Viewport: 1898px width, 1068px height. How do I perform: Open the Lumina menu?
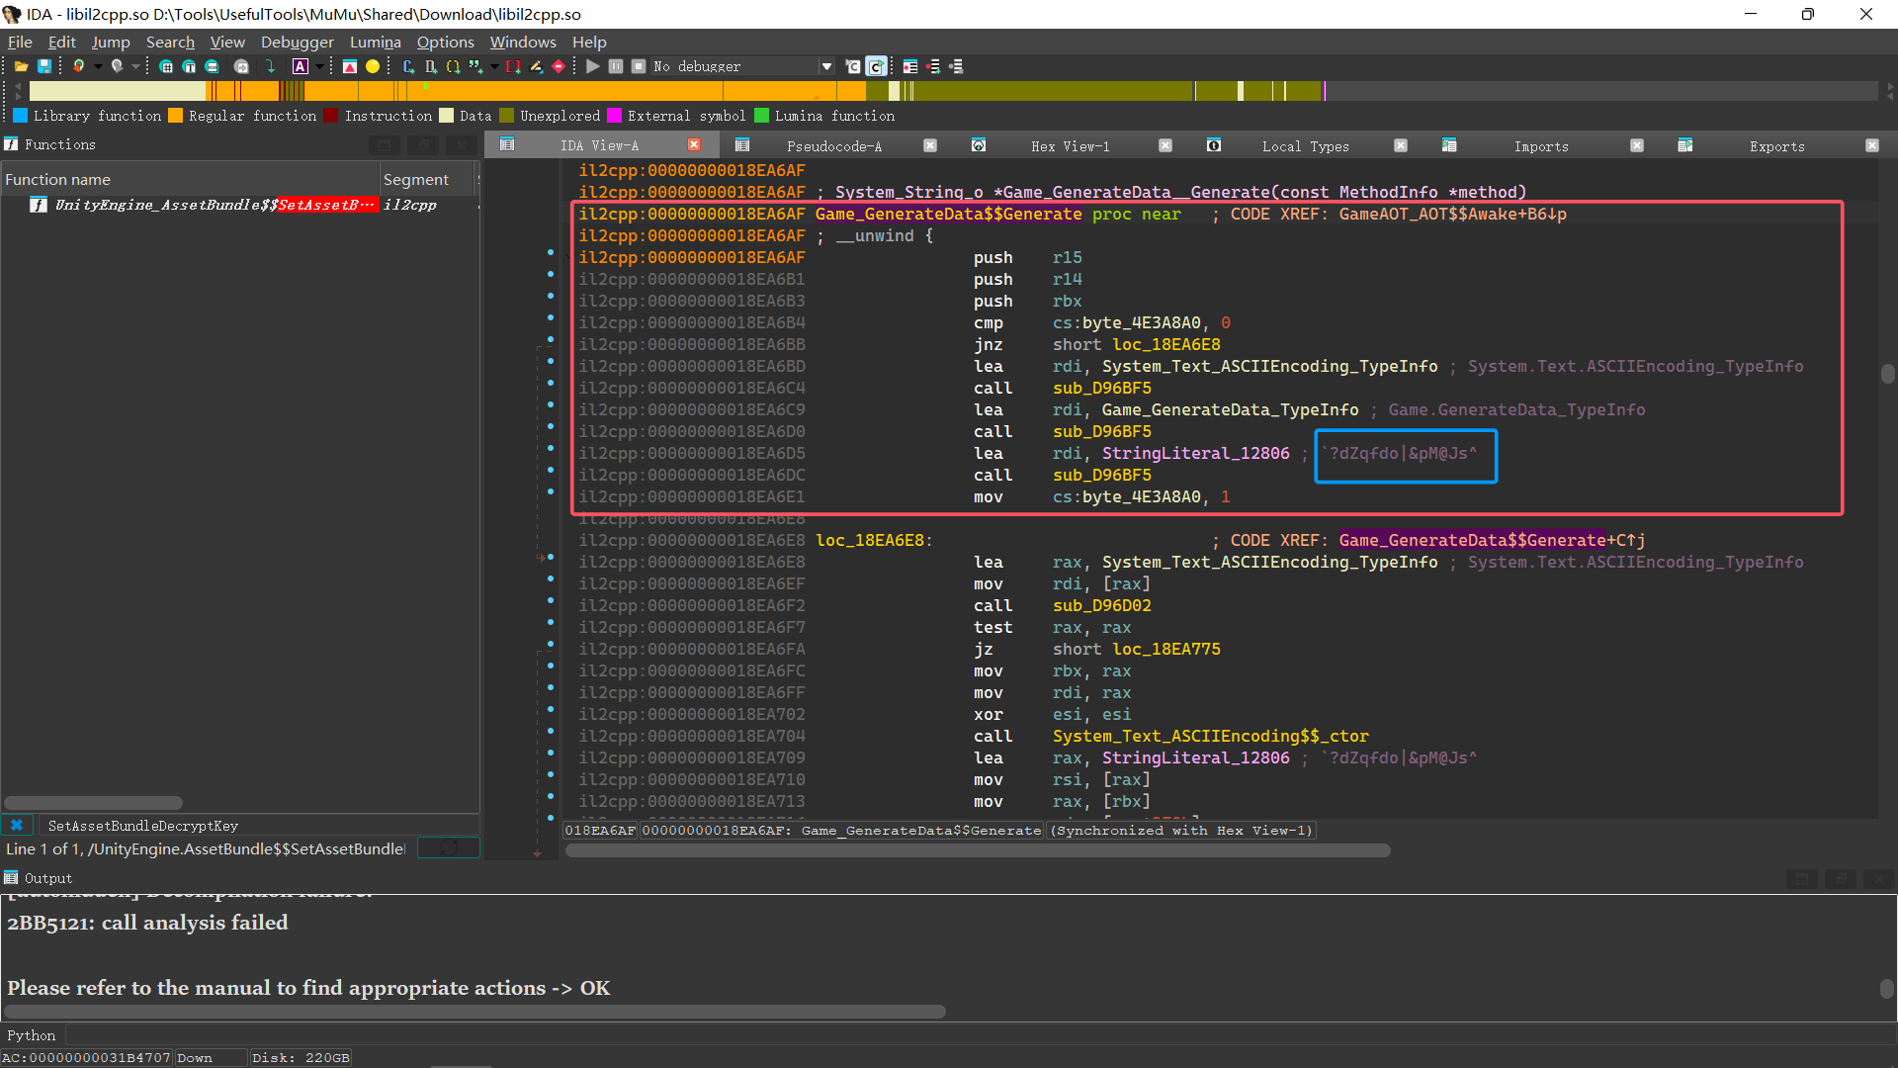tap(375, 42)
